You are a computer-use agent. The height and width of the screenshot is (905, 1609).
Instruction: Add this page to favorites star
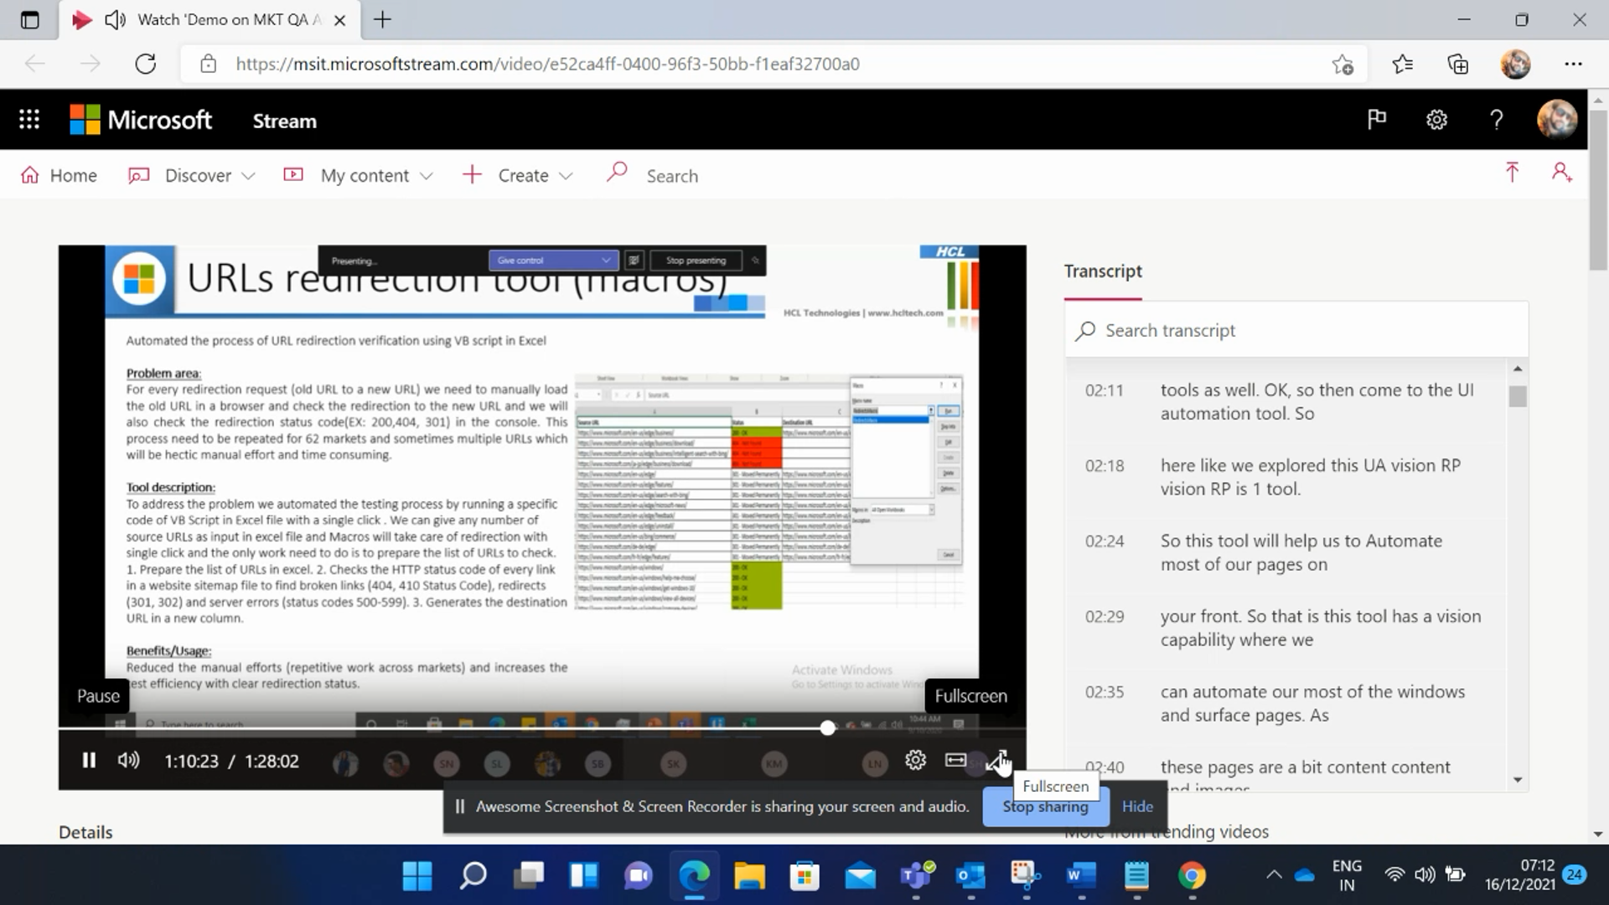point(1343,64)
